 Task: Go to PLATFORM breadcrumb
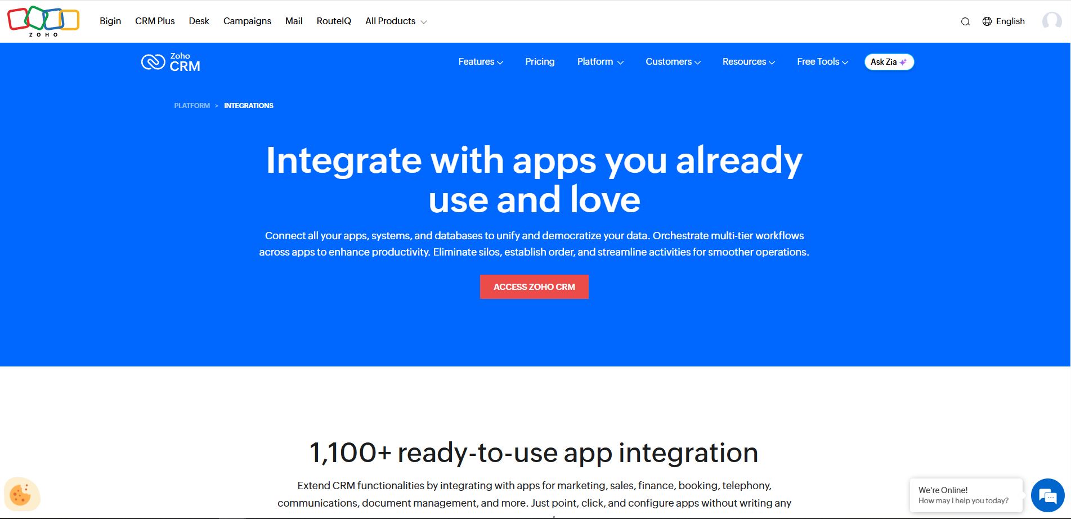192,105
